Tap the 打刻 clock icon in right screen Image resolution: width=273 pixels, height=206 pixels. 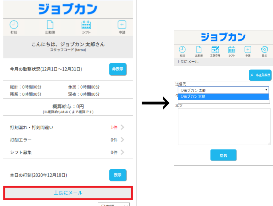pyautogui.click(x=182, y=50)
